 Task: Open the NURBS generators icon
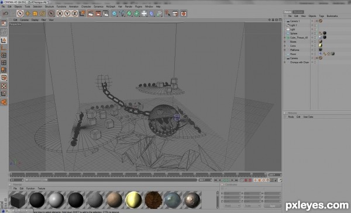click(129, 13)
